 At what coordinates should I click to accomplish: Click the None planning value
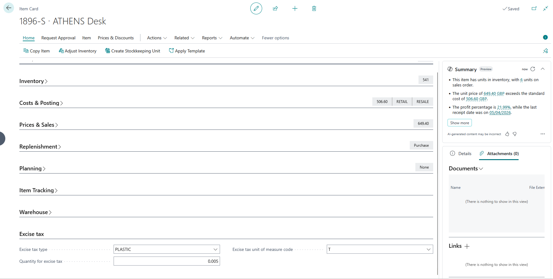[x=424, y=167]
